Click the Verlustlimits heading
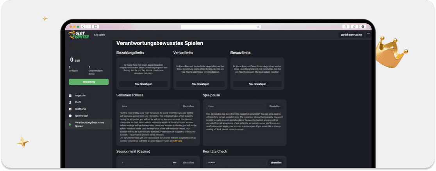This screenshot has width=436, height=171. [x=183, y=52]
